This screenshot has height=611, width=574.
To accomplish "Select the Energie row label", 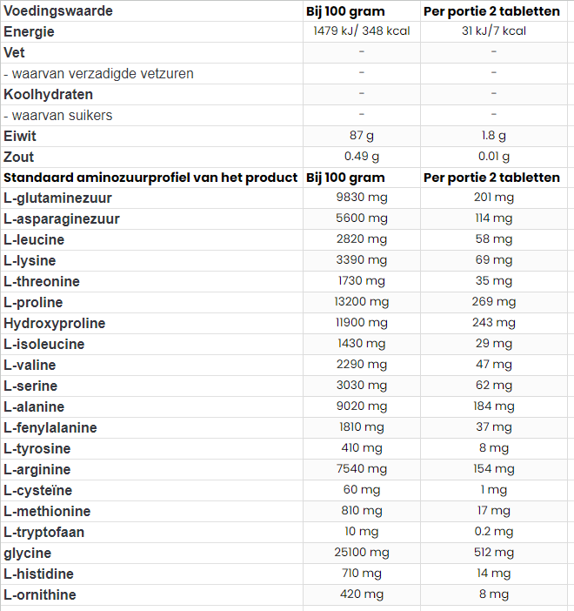I will 29,32.
